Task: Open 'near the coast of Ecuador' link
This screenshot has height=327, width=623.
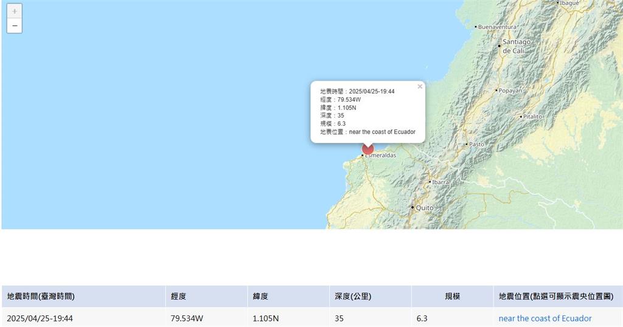Action: [545, 318]
